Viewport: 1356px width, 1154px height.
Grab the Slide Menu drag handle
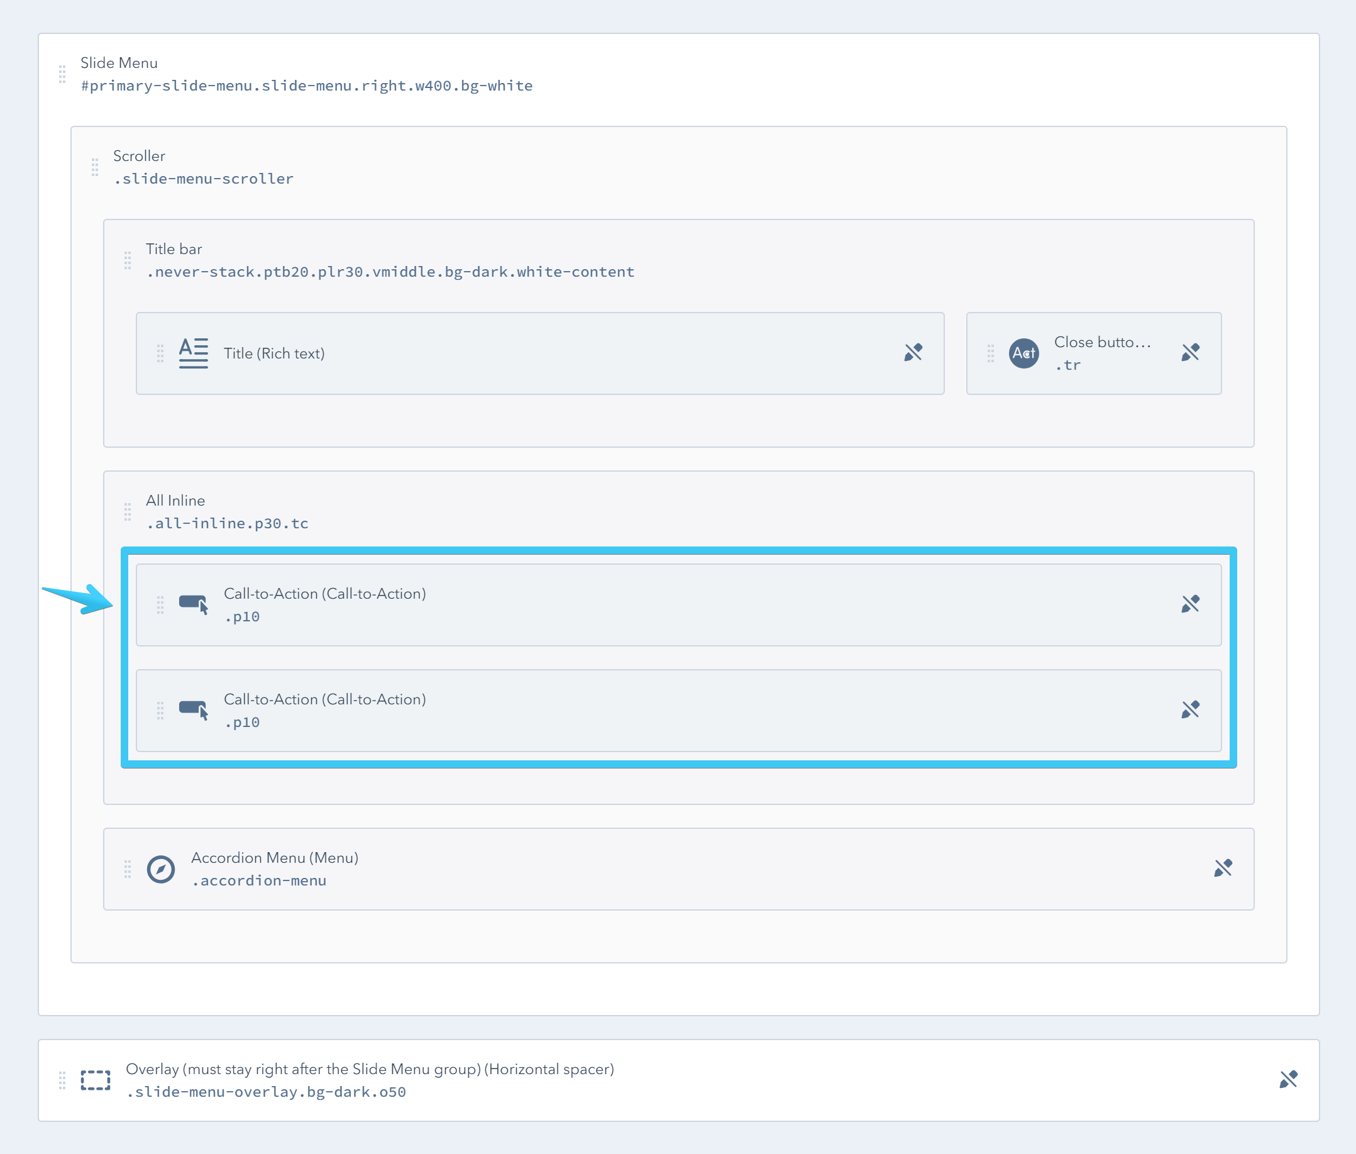(62, 74)
